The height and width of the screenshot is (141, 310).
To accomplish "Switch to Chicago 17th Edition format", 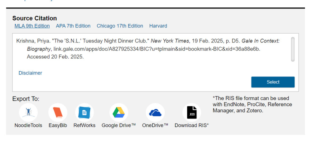I will click(x=120, y=26).
